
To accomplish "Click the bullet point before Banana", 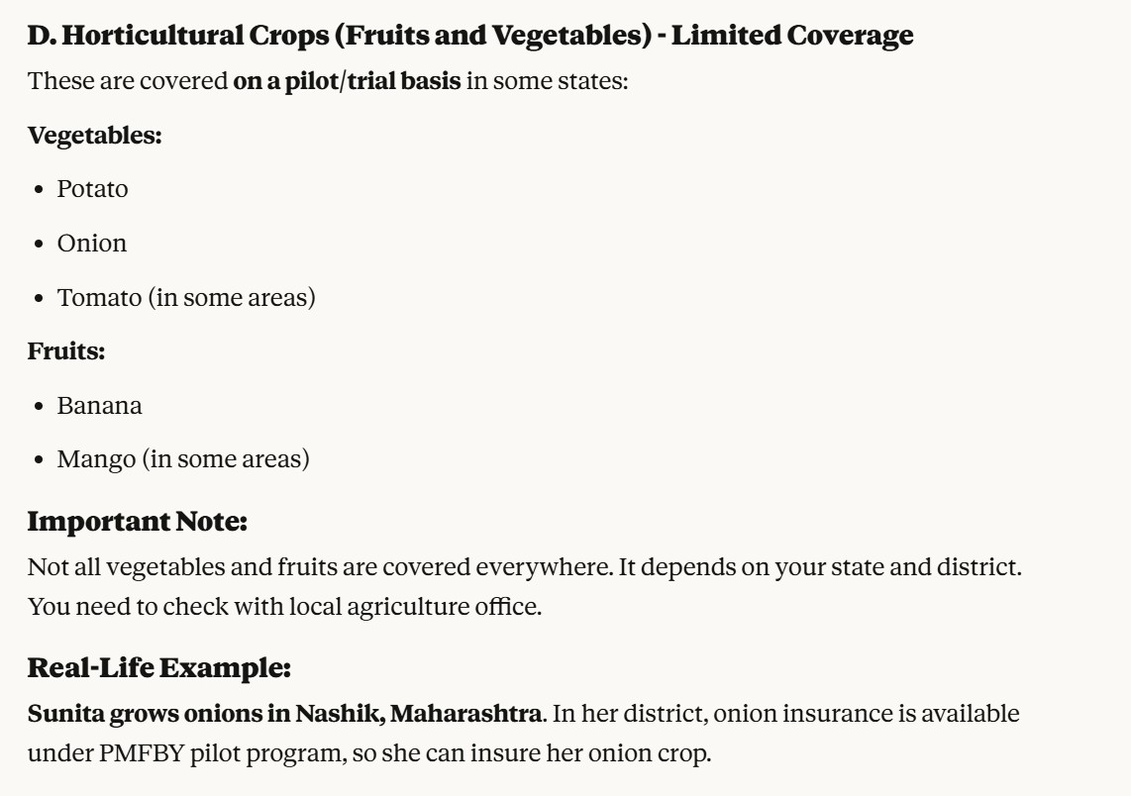I will point(39,407).
